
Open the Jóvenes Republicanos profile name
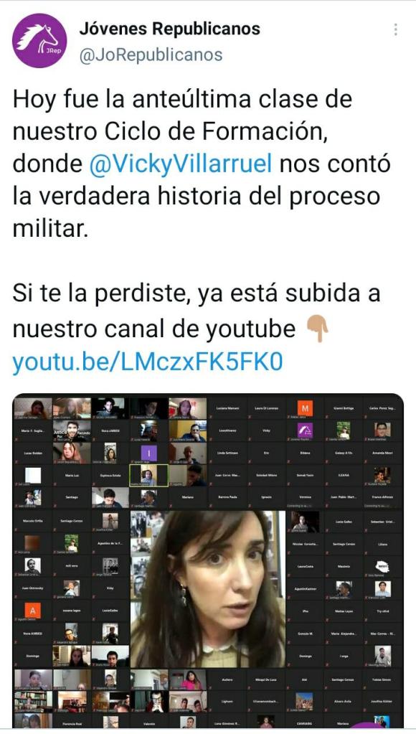170,29
